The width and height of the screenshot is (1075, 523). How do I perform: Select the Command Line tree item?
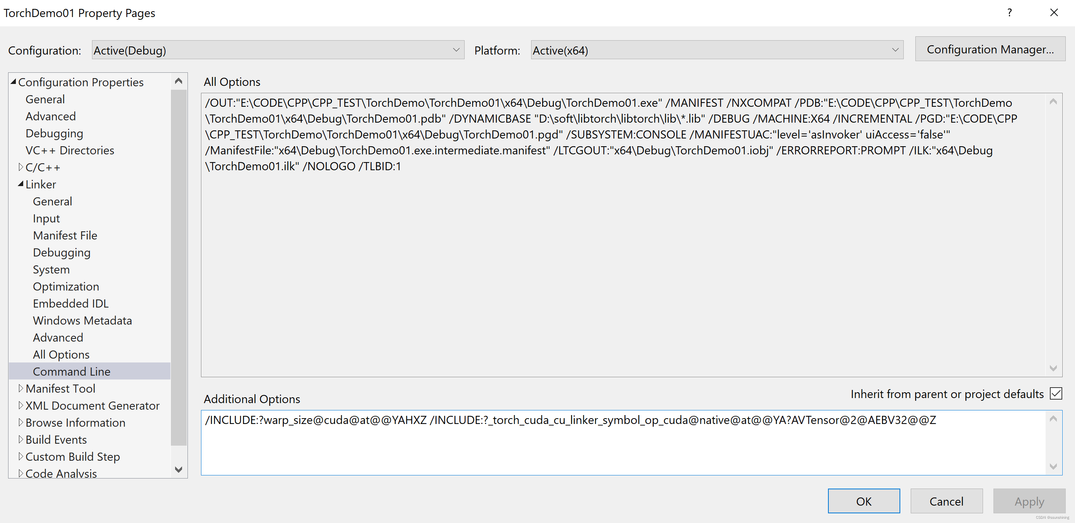(72, 371)
